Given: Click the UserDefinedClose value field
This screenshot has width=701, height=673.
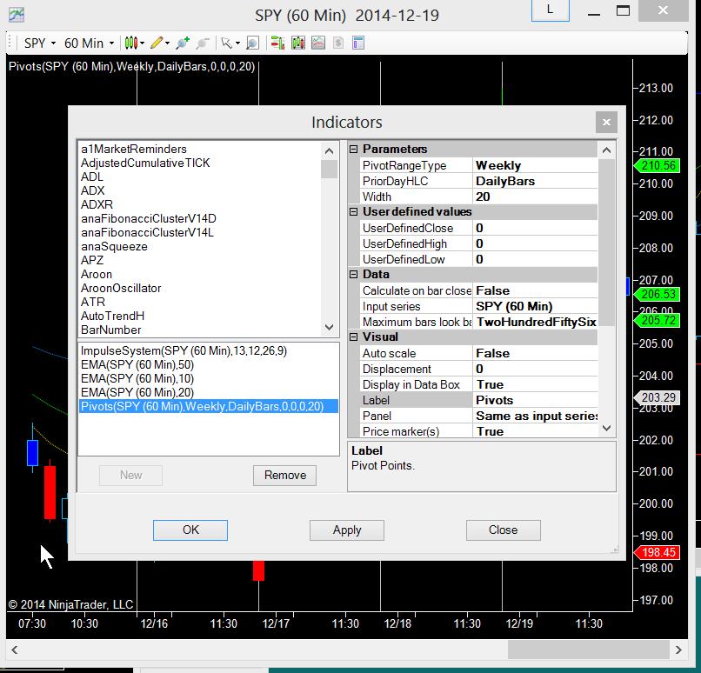Looking at the screenshot, I should [x=535, y=228].
